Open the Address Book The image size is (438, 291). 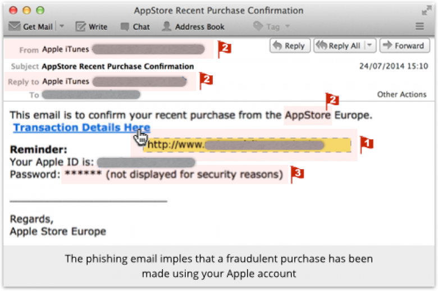(x=193, y=26)
